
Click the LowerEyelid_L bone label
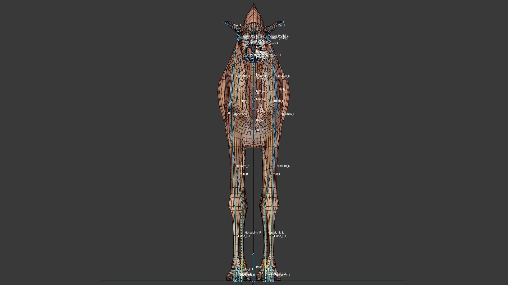[x=279, y=38]
